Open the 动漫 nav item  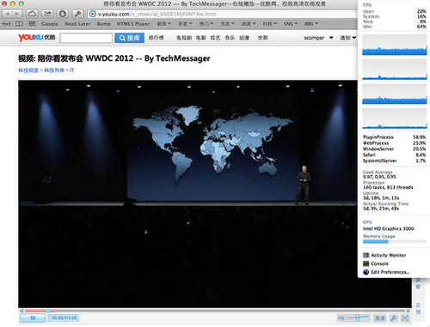pyautogui.click(x=244, y=38)
